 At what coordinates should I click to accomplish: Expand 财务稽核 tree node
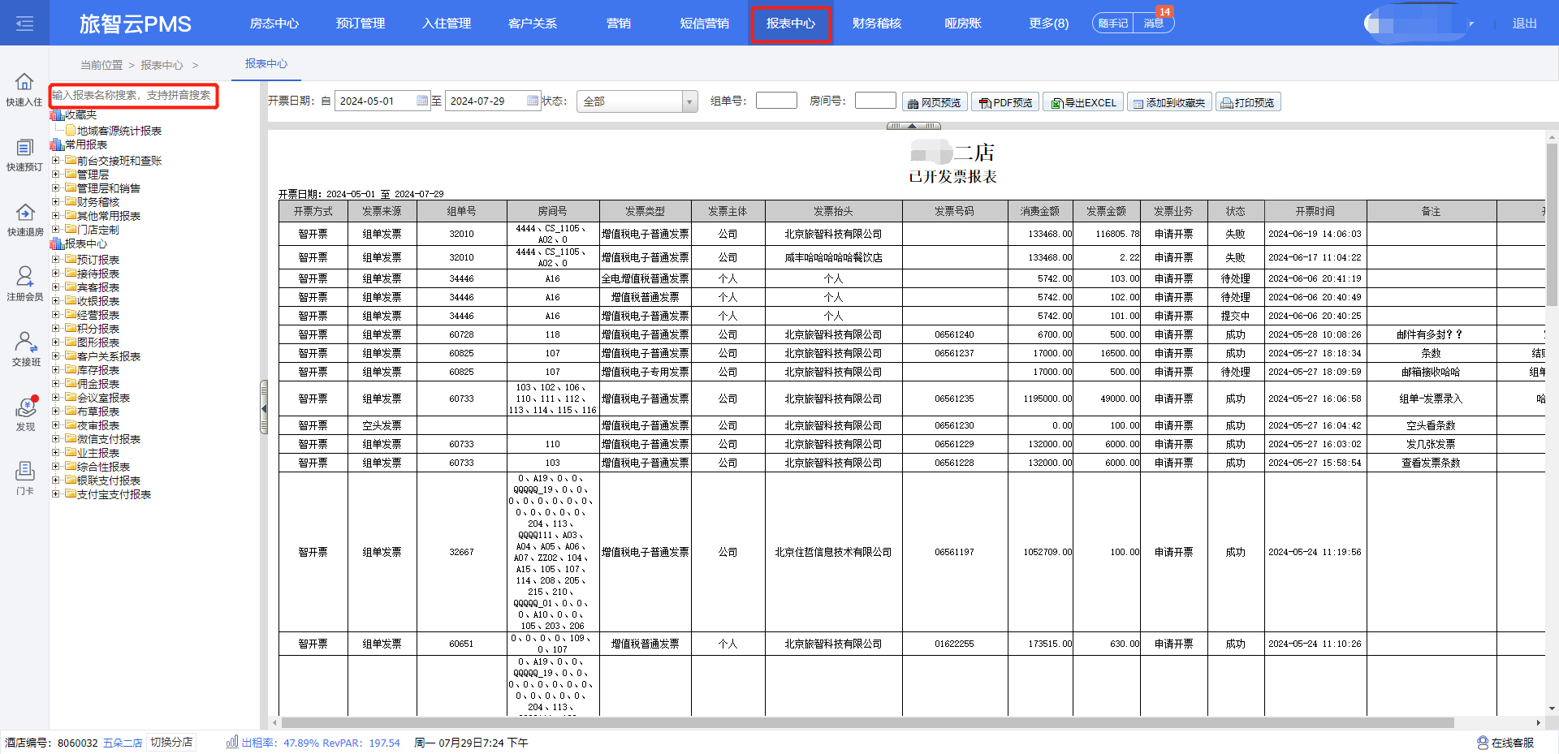point(56,202)
